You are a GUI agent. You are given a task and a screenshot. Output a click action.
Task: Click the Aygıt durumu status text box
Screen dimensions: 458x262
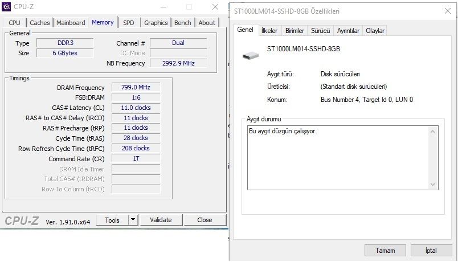tap(342, 158)
